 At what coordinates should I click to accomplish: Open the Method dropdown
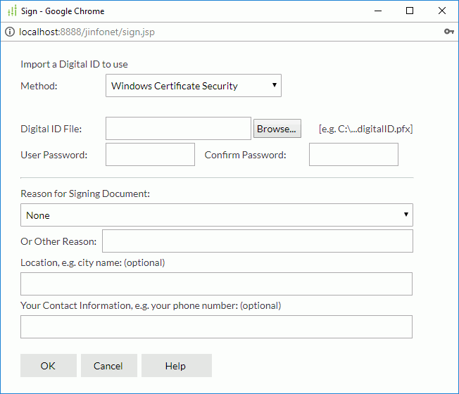[x=193, y=85]
